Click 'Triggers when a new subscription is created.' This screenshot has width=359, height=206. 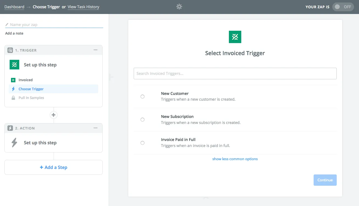201,123
